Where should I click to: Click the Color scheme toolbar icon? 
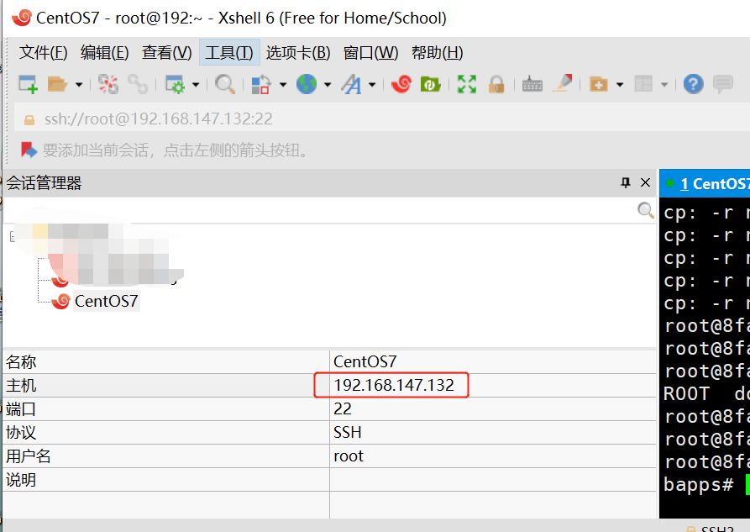coord(261,84)
